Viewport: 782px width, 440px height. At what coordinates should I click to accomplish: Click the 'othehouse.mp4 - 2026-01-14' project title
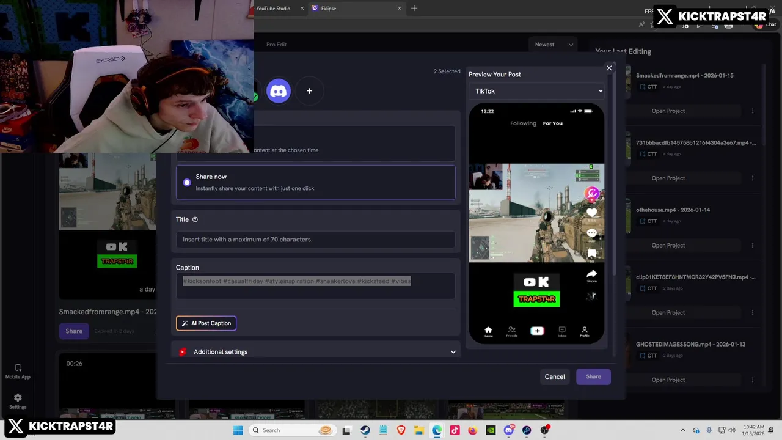point(673,210)
